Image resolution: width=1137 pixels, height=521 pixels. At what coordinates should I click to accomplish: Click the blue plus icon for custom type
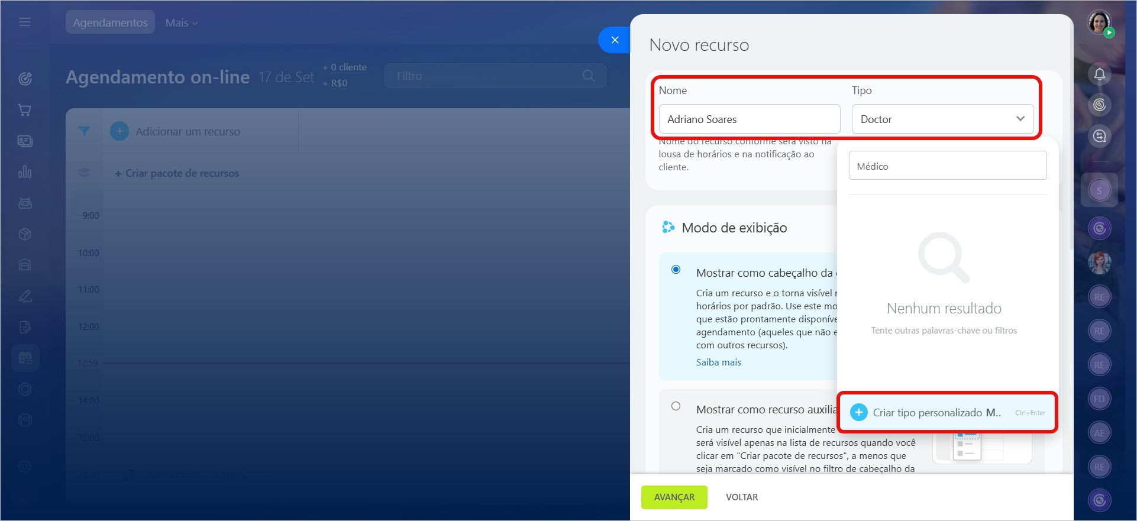click(x=859, y=413)
